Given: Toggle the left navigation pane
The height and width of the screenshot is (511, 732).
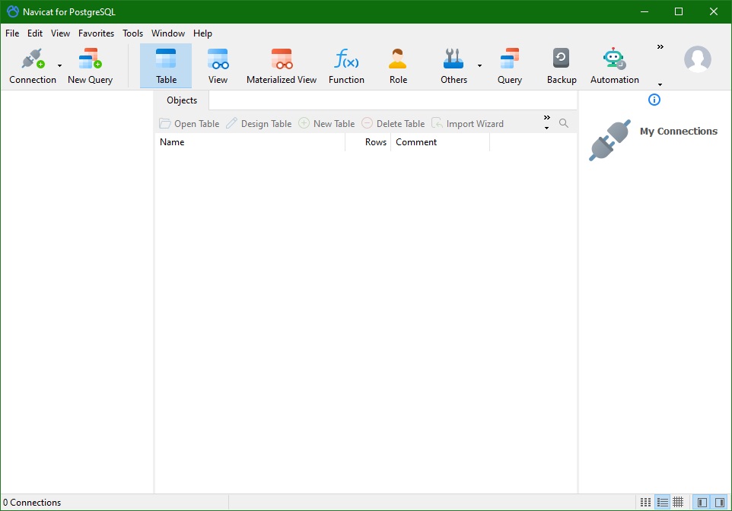Looking at the screenshot, I should pos(702,502).
